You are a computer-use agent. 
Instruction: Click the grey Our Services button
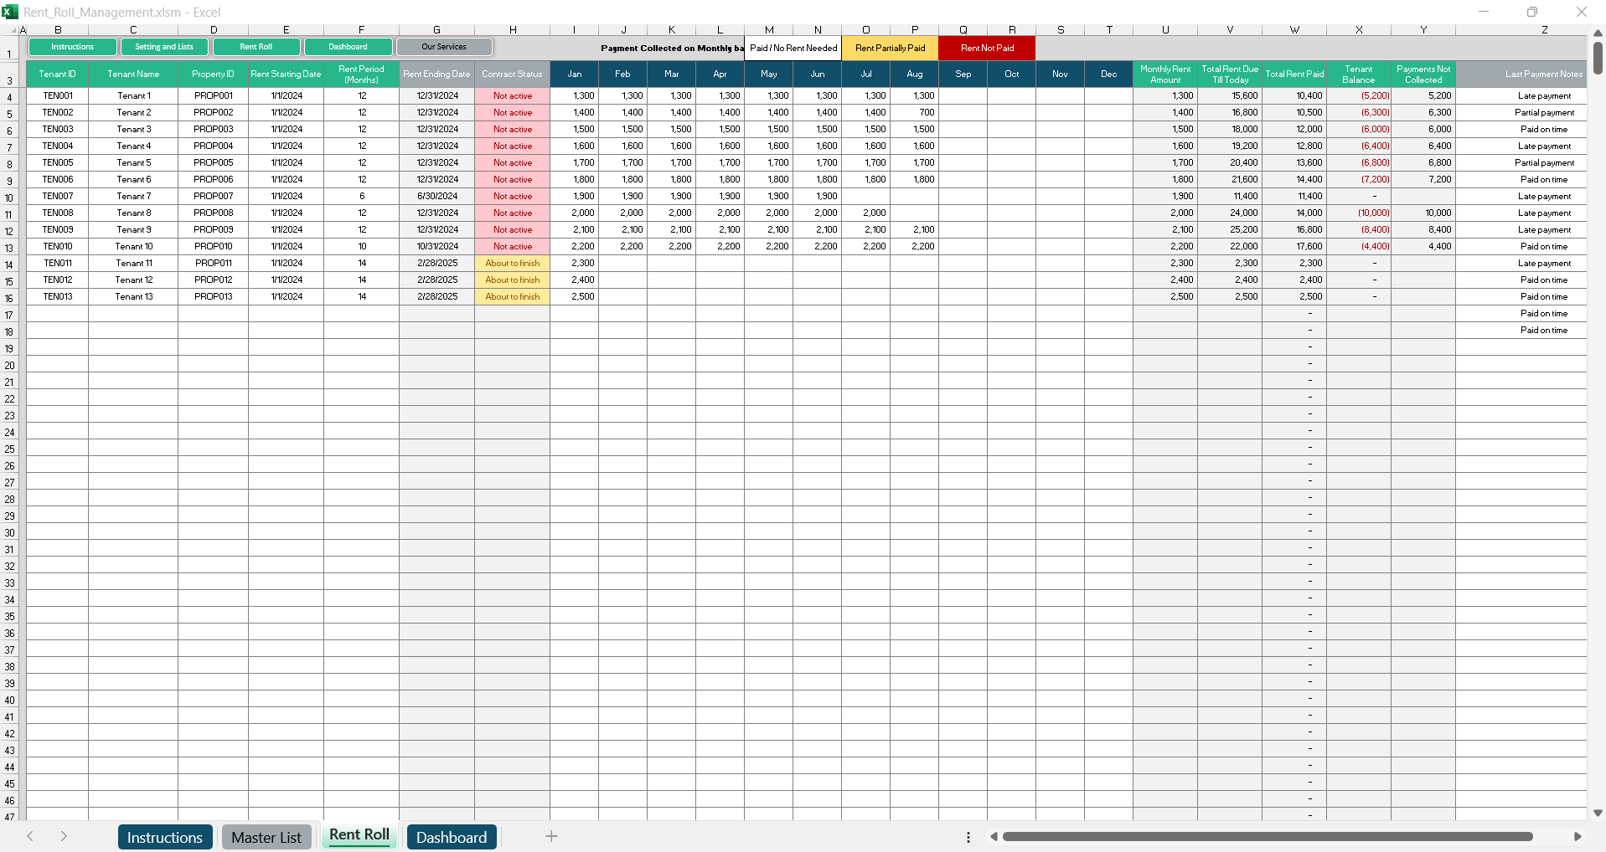[x=444, y=47]
